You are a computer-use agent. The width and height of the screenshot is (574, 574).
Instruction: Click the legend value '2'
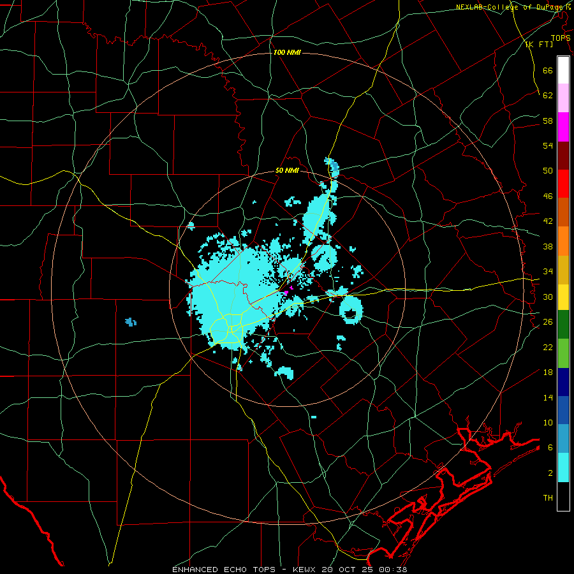(550, 473)
